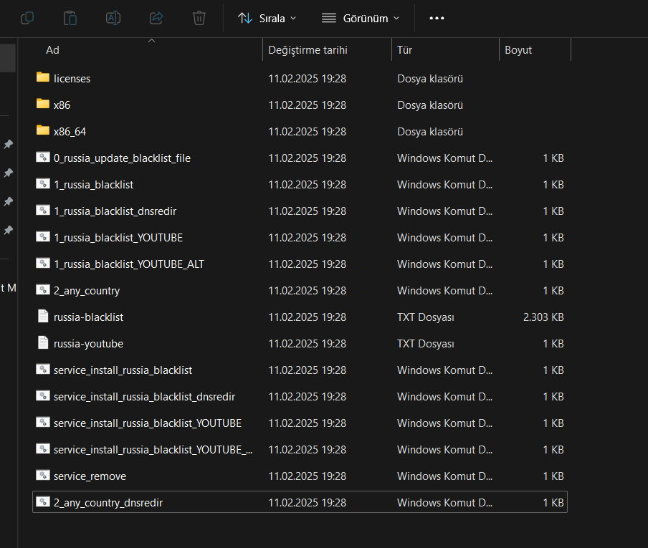Select the russia-blacklist text file icon
648x548 pixels.
[43, 317]
